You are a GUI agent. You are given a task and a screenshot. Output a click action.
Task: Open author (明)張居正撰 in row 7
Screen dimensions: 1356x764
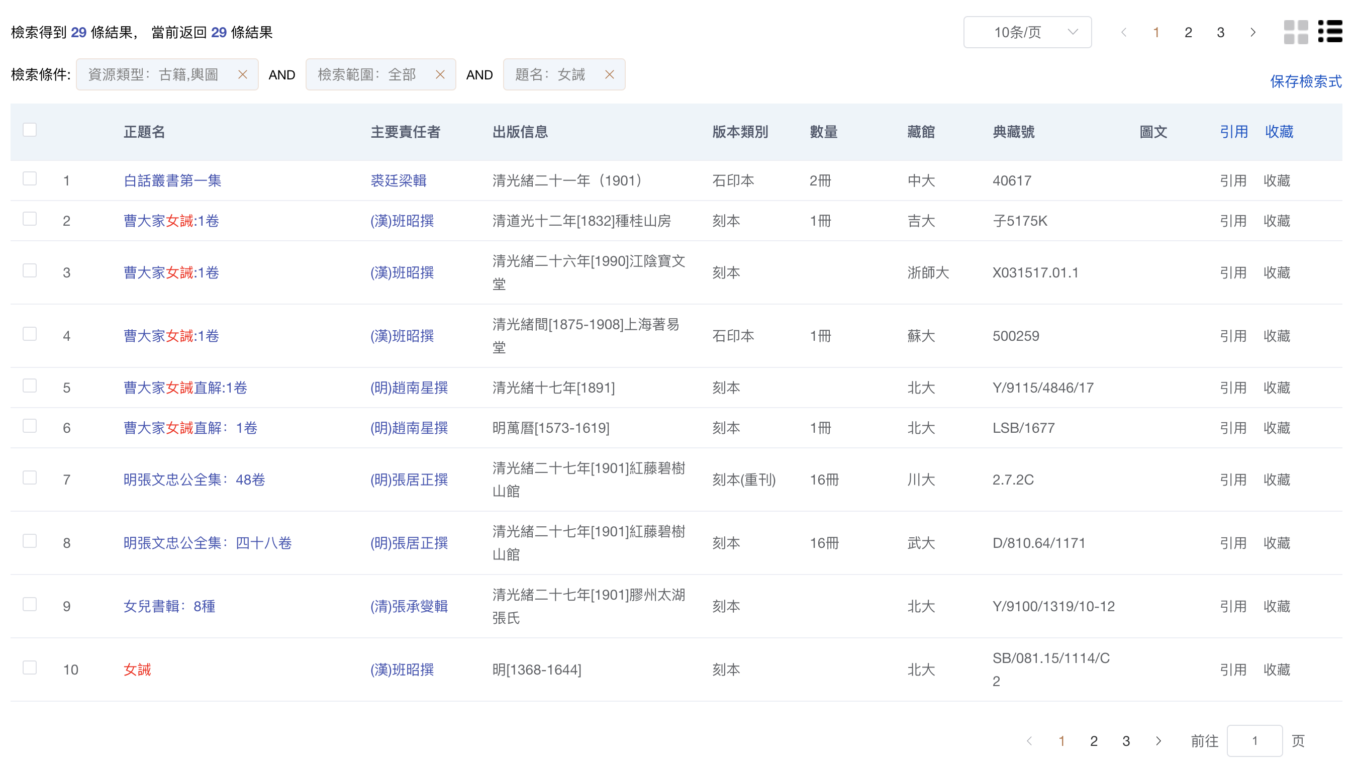(409, 480)
